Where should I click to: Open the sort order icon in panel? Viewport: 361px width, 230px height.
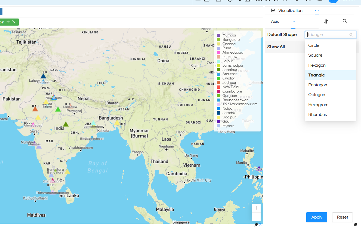pyautogui.click(x=326, y=22)
